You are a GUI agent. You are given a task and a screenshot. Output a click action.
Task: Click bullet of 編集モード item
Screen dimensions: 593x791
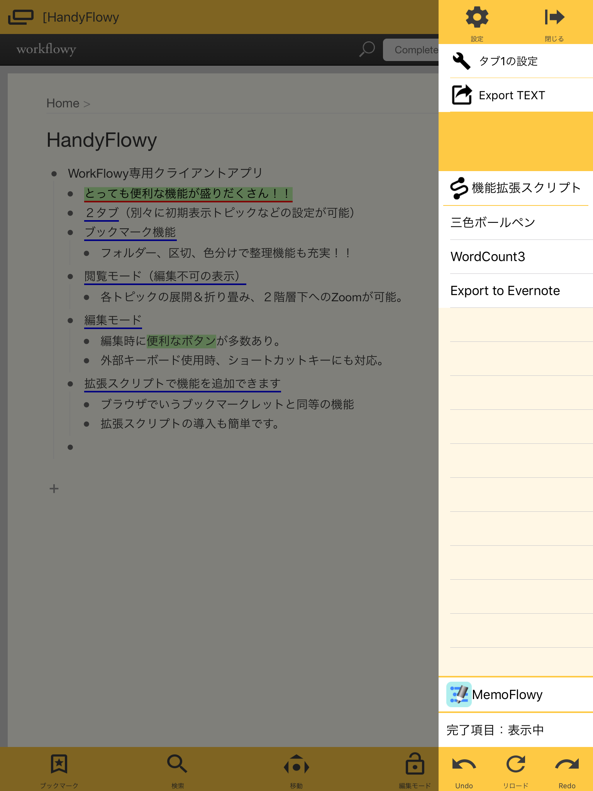tap(70, 321)
